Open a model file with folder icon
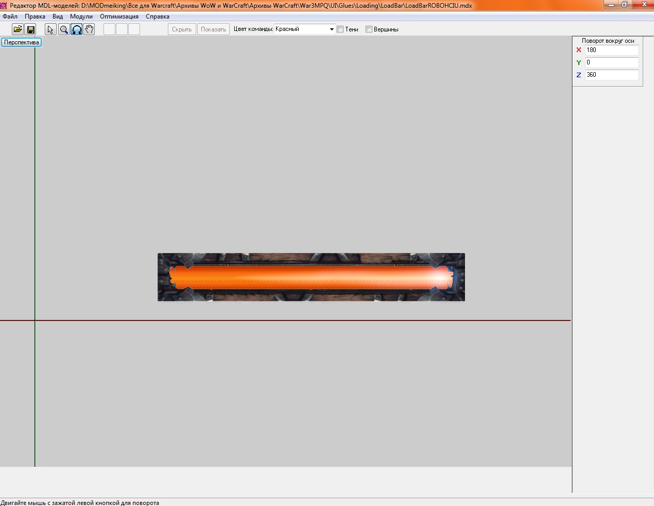This screenshot has width=654, height=506. click(x=18, y=29)
